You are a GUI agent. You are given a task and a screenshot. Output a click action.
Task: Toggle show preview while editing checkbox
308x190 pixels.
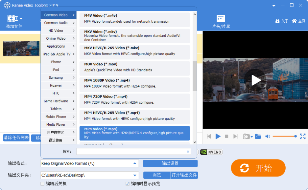(128, 184)
